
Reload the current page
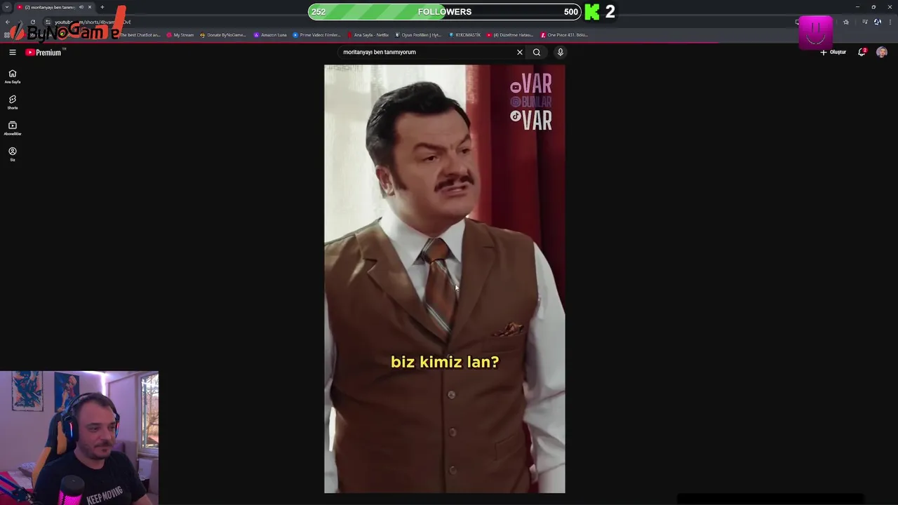pos(32,22)
